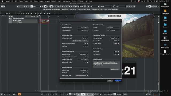Viewport: 171px width, 96px height.
Task: Select the Range Selection tool
Action: (54, 6)
